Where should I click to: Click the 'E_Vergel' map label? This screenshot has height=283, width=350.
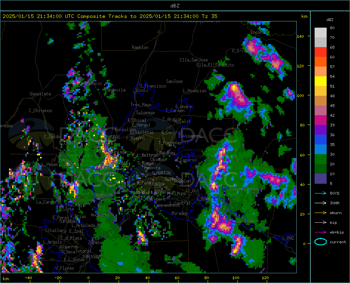141,125
